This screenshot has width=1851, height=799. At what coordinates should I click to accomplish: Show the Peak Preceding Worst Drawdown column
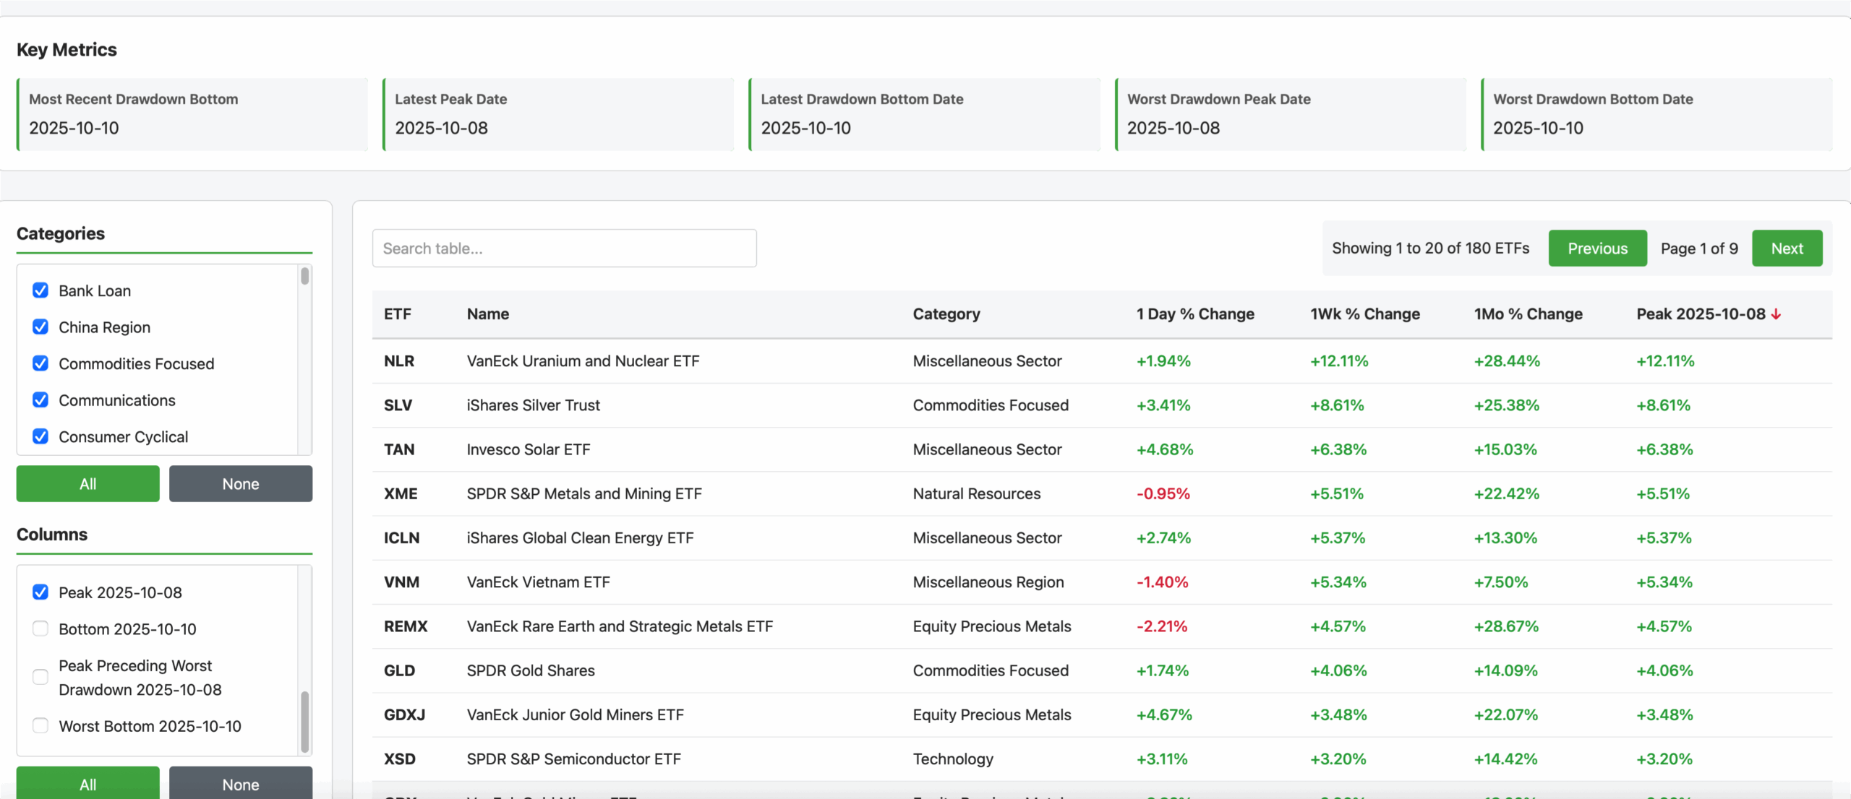coord(40,677)
